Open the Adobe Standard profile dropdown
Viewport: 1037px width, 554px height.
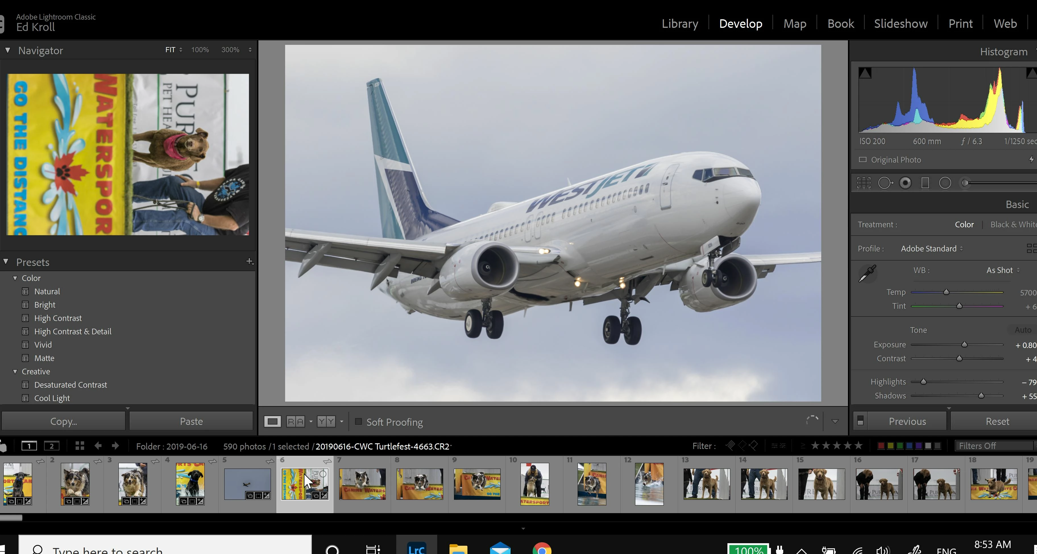(x=932, y=248)
